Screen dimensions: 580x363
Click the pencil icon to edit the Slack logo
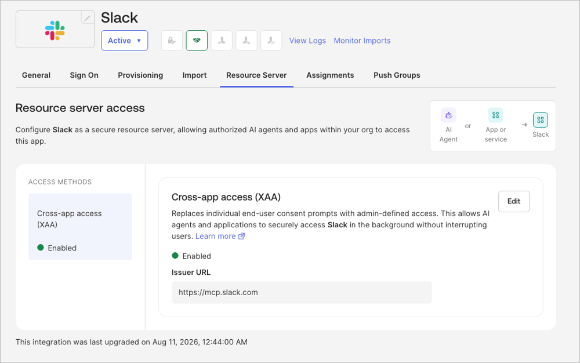click(x=88, y=18)
